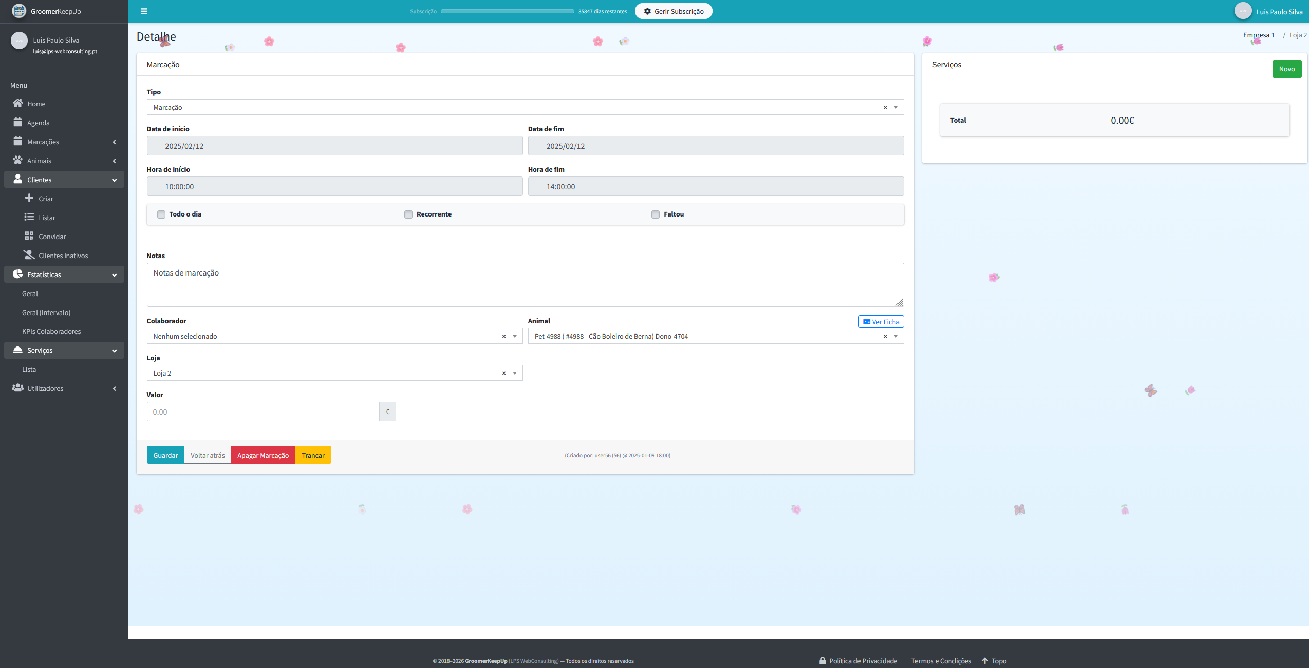This screenshot has height=668, width=1309.
Task: Enable the Todo o dia checkbox
Action: click(x=161, y=214)
